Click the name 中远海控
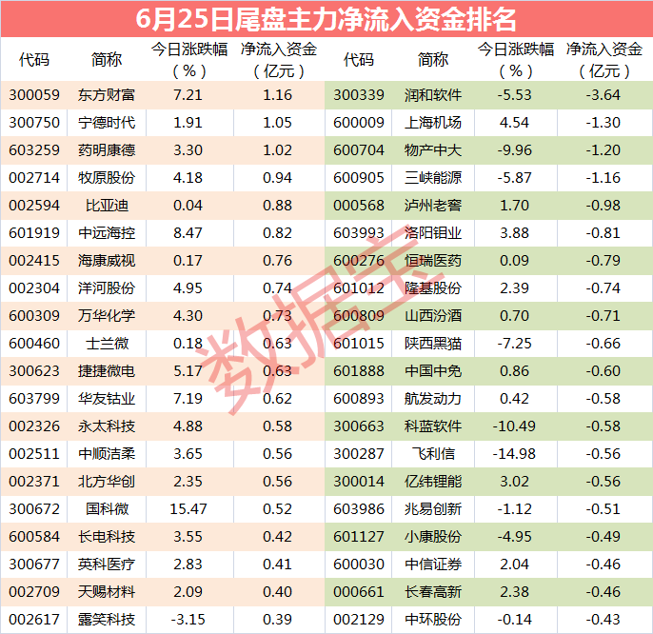This screenshot has height=634, width=653. [x=107, y=233]
